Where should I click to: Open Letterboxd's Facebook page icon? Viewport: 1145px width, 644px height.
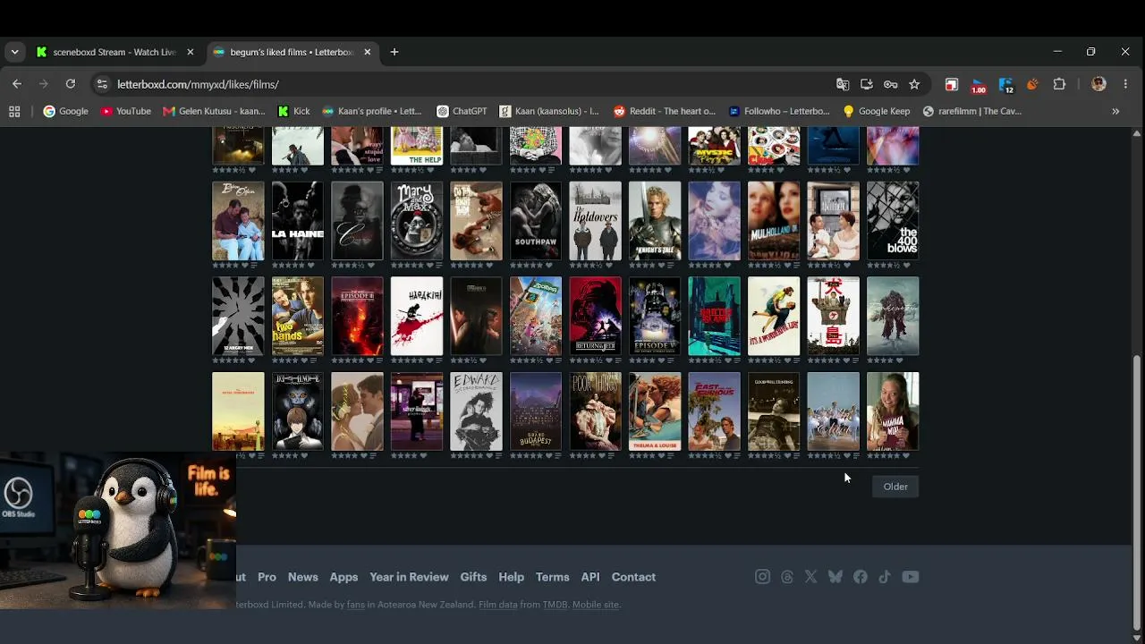(861, 577)
